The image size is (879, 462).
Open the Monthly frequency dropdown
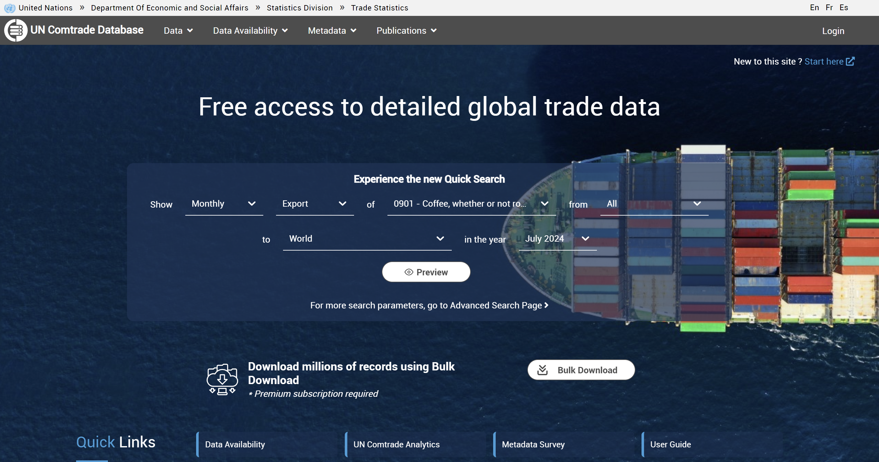coord(224,204)
